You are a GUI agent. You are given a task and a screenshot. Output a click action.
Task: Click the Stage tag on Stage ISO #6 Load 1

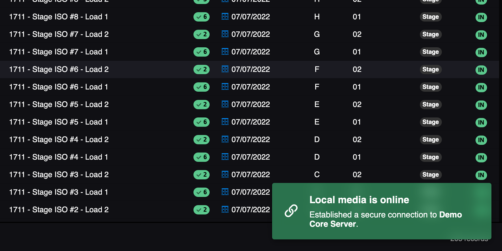430,87
